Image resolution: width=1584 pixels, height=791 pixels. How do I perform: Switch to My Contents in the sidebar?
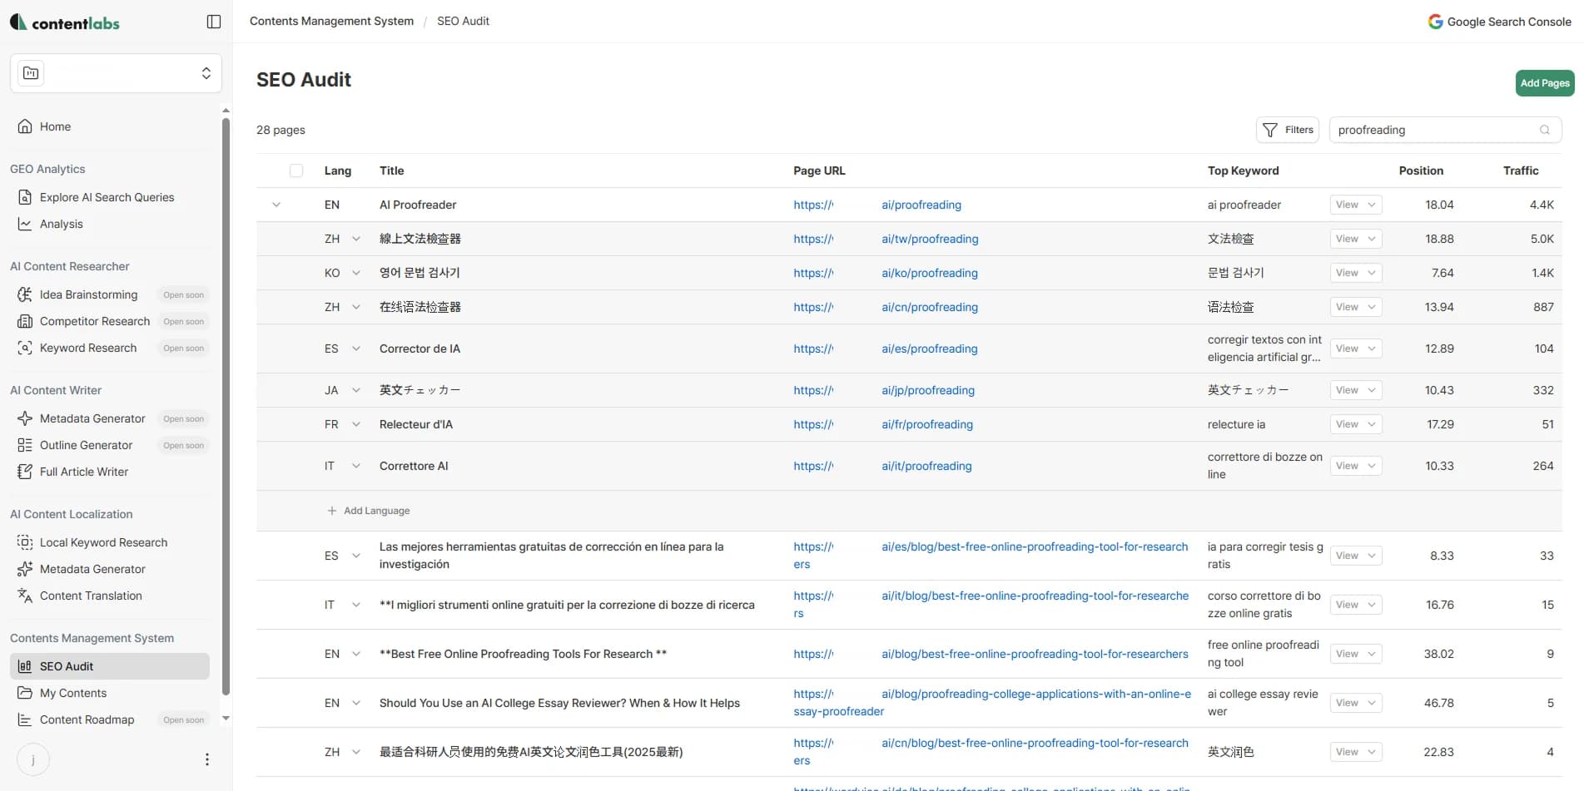[x=73, y=693]
